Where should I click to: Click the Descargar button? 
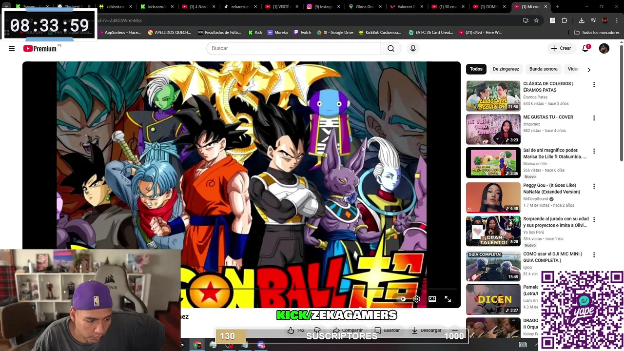427,331
